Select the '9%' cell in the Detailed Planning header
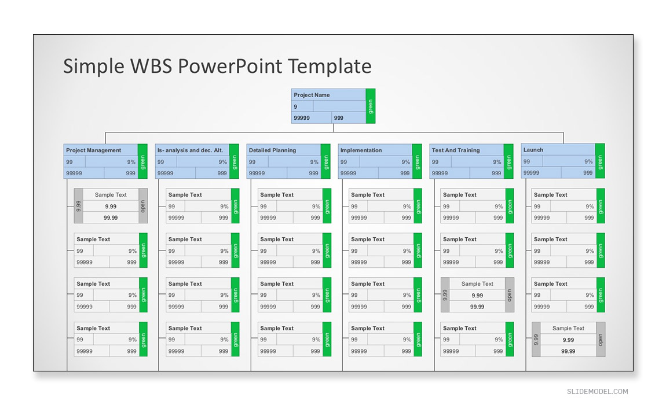 coord(294,162)
